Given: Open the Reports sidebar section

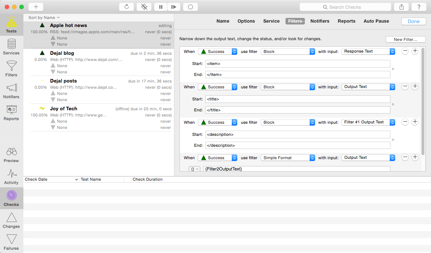Looking at the screenshot, I should pos(11,113).
